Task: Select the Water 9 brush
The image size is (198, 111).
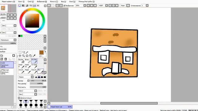Action: coord(21,66)
